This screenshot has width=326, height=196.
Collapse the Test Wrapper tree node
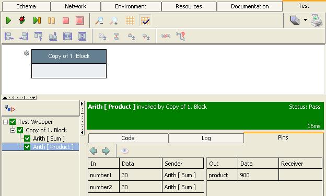pyautogui.click(x=6, y=122)
